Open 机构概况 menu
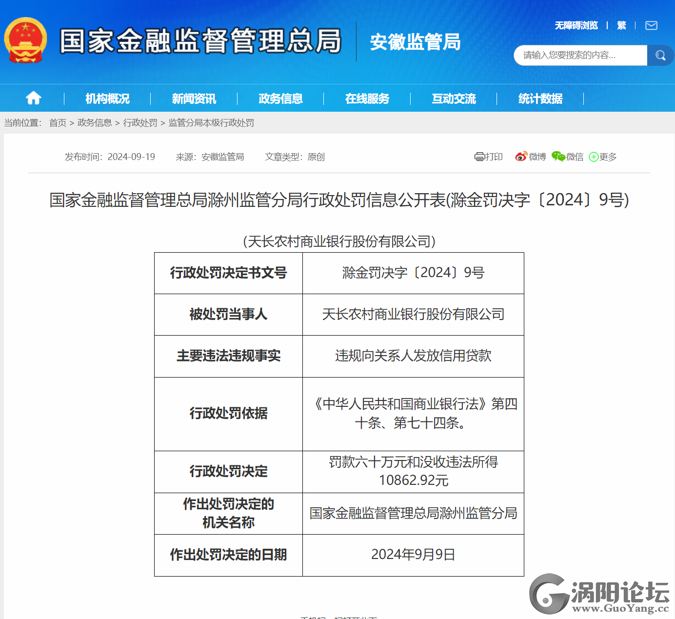 click(x=107, y=99)
